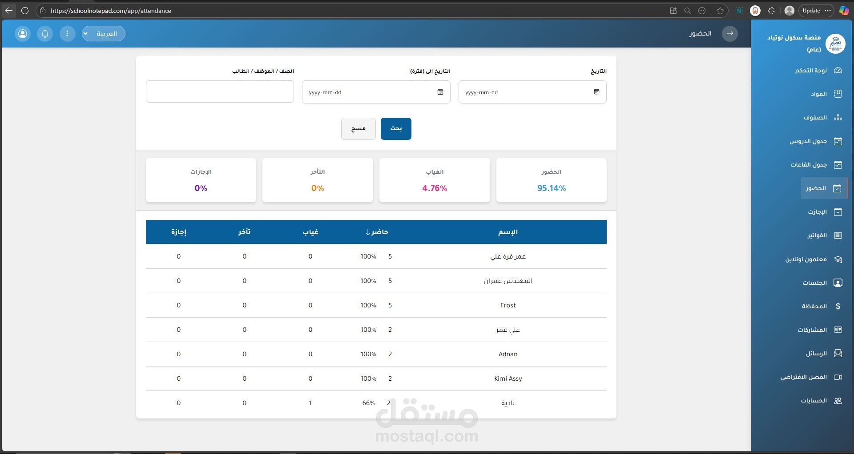This screenshot has width=854, height=454.
Task: Select the row named Kimi Assy
Action: coord(376,378)
